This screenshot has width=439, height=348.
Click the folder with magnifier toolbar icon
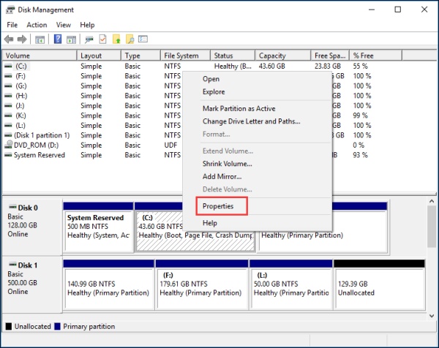130,39
